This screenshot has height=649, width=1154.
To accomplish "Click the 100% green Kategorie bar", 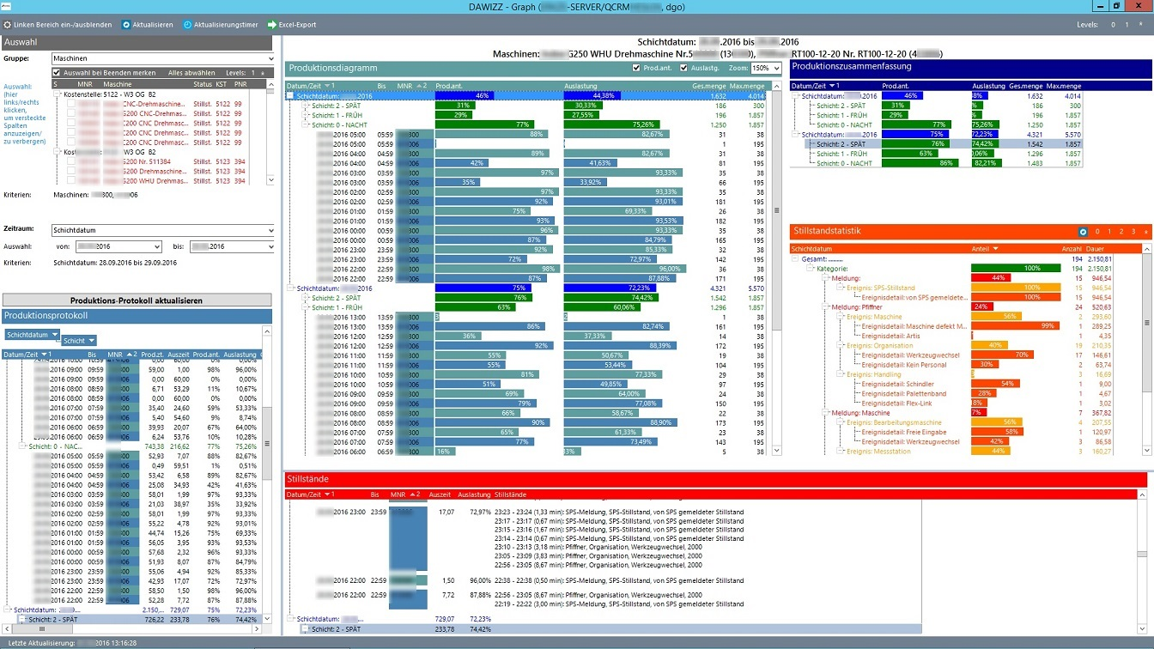I will tap(1016, 268).
